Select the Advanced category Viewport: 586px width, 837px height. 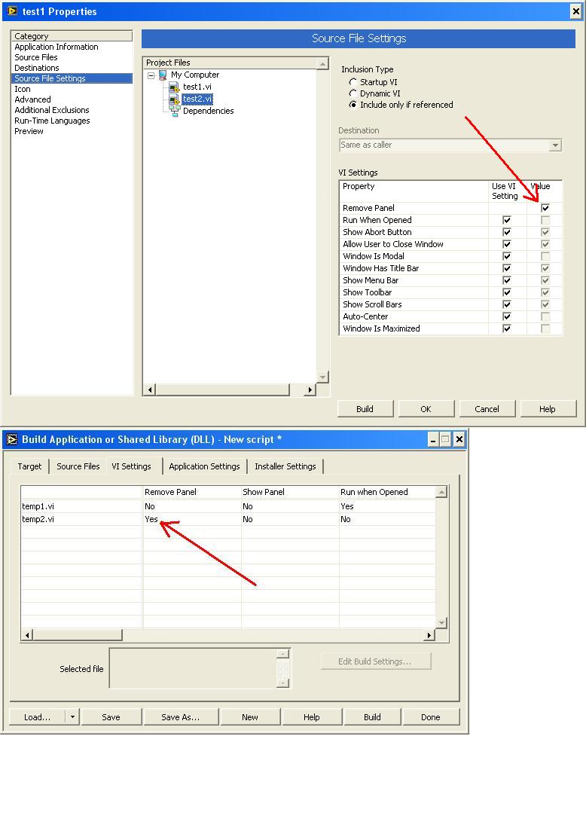click(72, 99)
